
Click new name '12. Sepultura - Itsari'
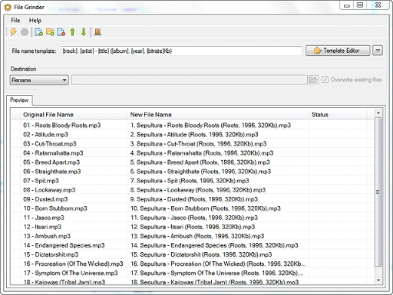[193, 227]
